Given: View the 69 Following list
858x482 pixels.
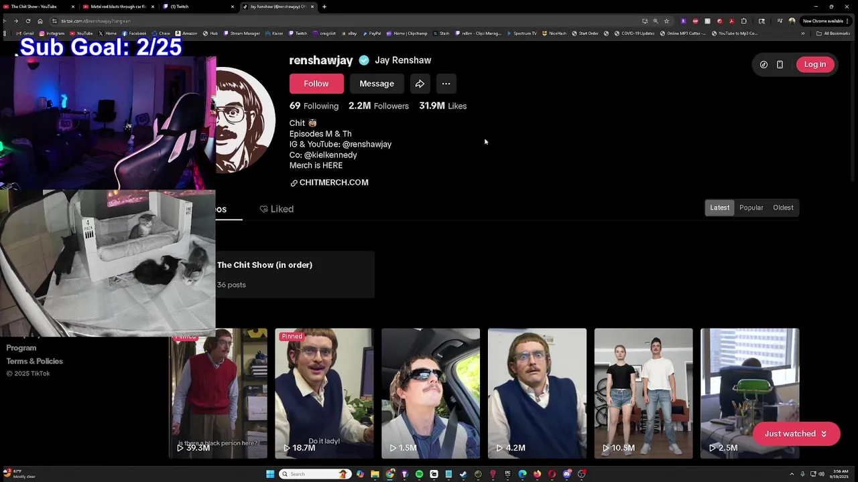Looking at the screenshot, I should tap(314, 106).
